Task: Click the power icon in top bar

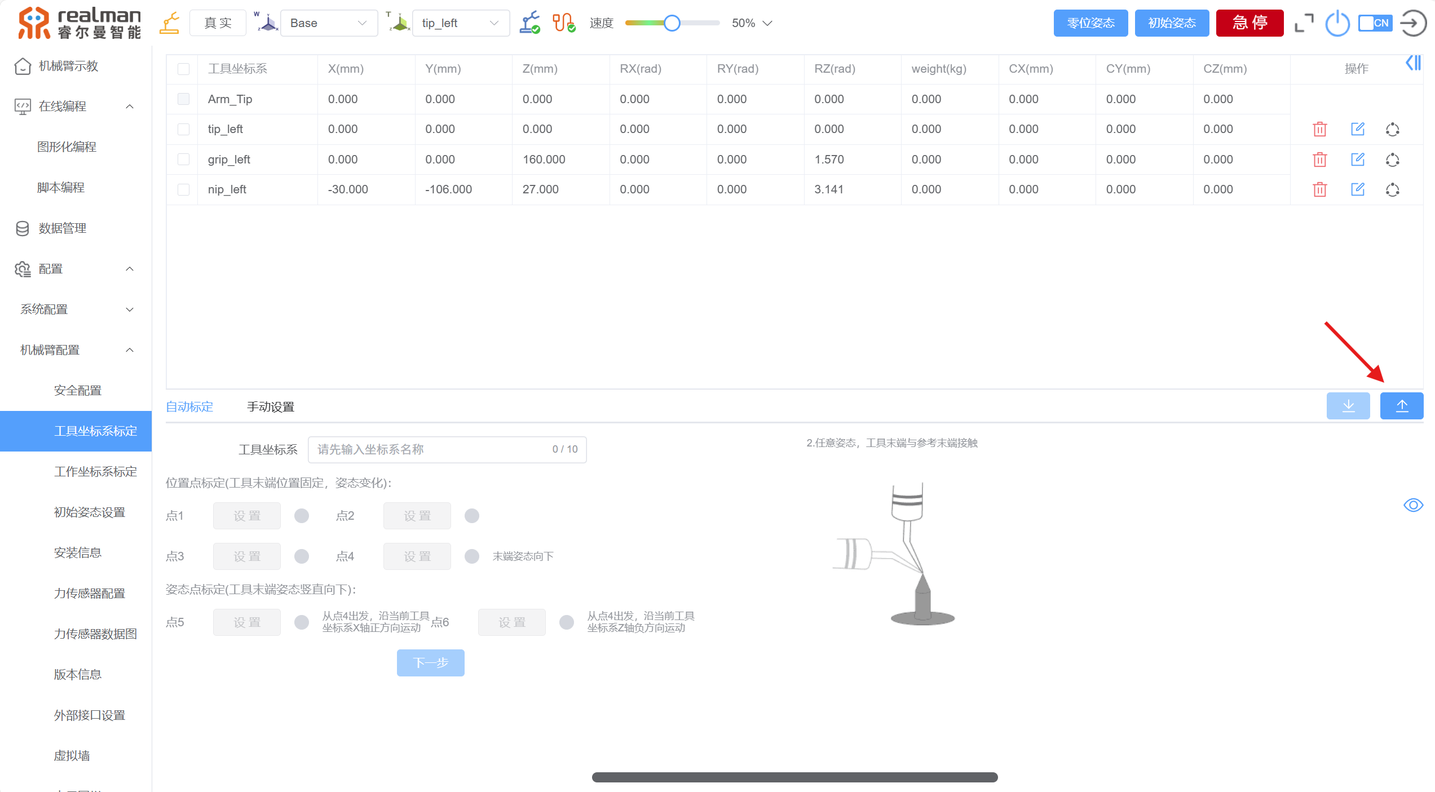Action: (1337, 24)
